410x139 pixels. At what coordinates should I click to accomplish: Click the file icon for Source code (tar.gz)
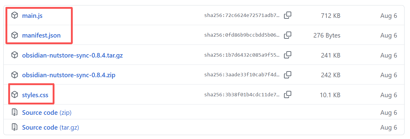14,127
